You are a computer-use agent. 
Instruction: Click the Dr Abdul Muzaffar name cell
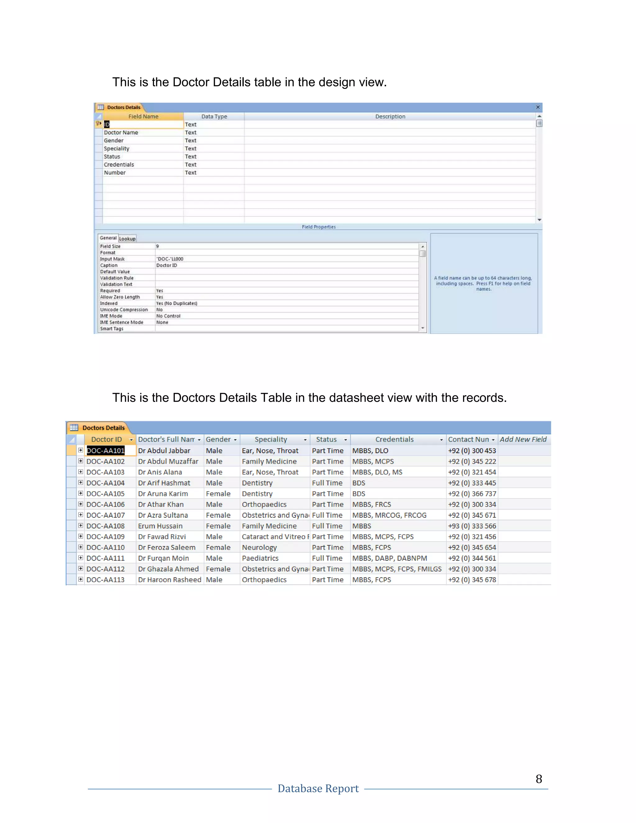(170, 461)
